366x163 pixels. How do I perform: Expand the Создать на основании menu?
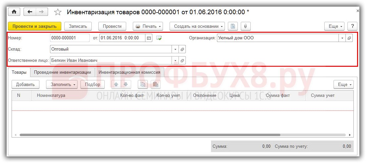click(197, 26)
